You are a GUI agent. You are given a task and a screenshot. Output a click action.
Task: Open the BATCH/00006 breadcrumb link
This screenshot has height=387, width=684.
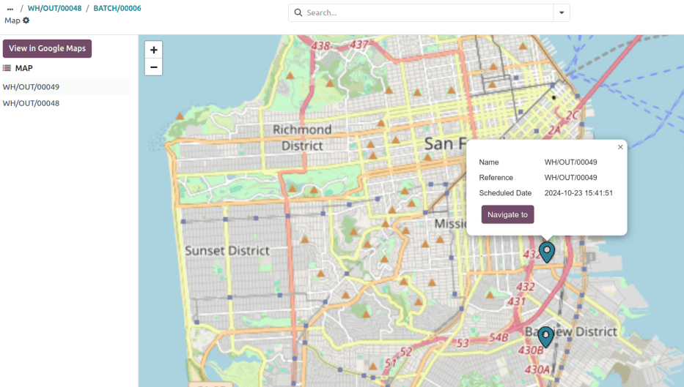[x=117, y=9]
